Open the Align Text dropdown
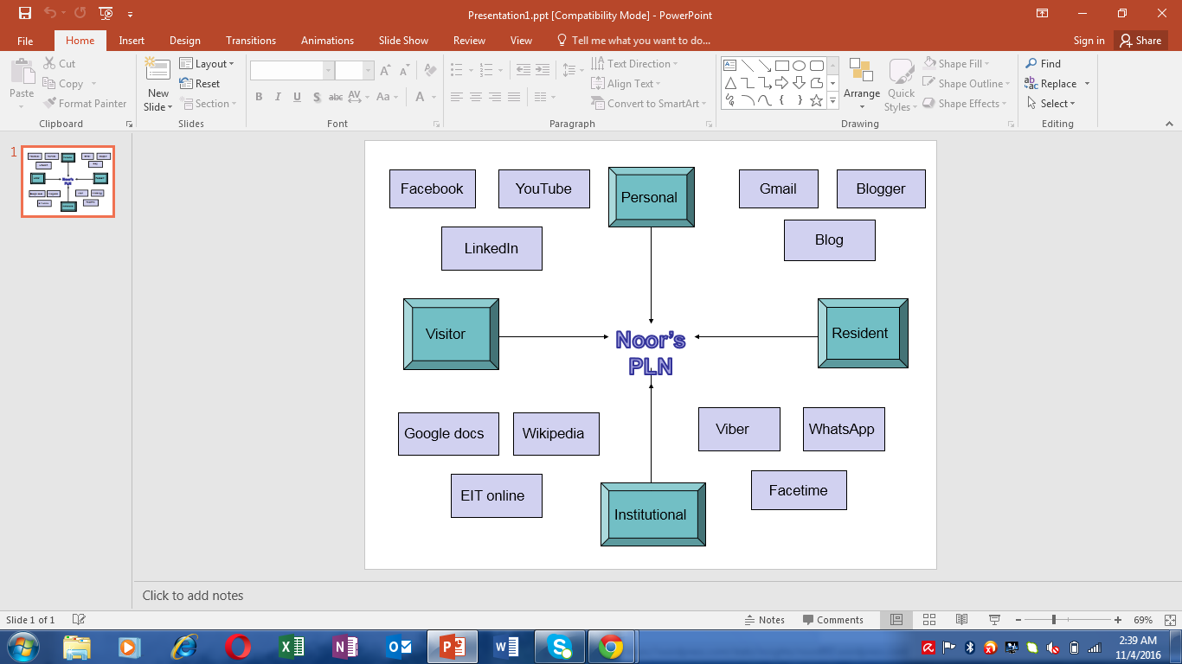Viewport: 1182px width, 664px height. click(x=626, y=84)
